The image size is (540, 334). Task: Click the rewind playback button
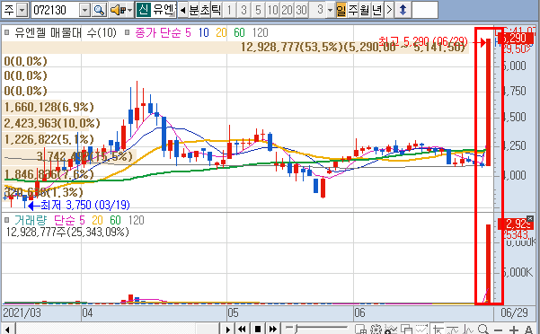242,330
